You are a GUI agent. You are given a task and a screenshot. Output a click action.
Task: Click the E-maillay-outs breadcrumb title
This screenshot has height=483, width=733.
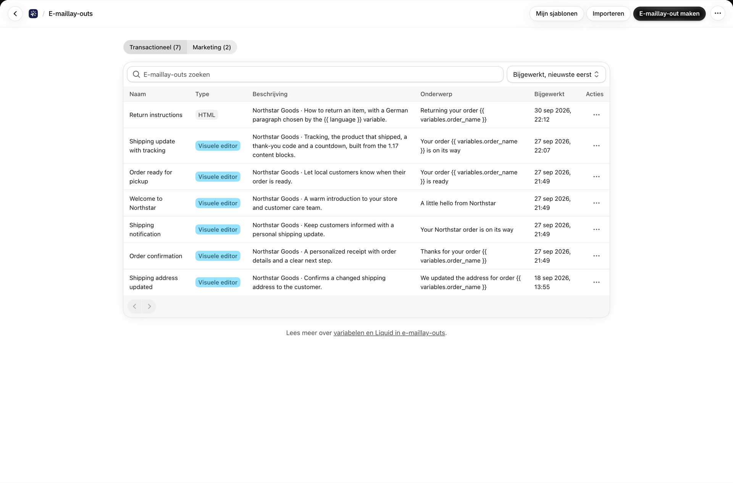click(71, 14)
